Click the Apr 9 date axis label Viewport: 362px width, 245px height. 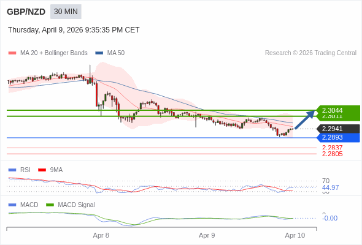coord(207,236)
